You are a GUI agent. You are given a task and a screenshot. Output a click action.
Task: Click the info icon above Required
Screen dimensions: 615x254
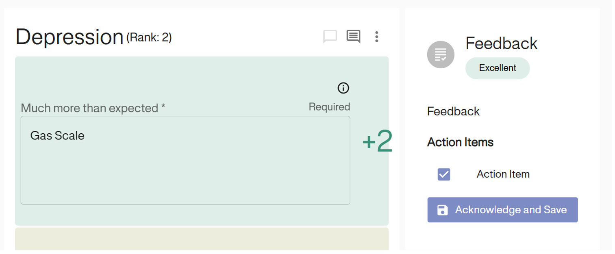[x=343, y=88]
